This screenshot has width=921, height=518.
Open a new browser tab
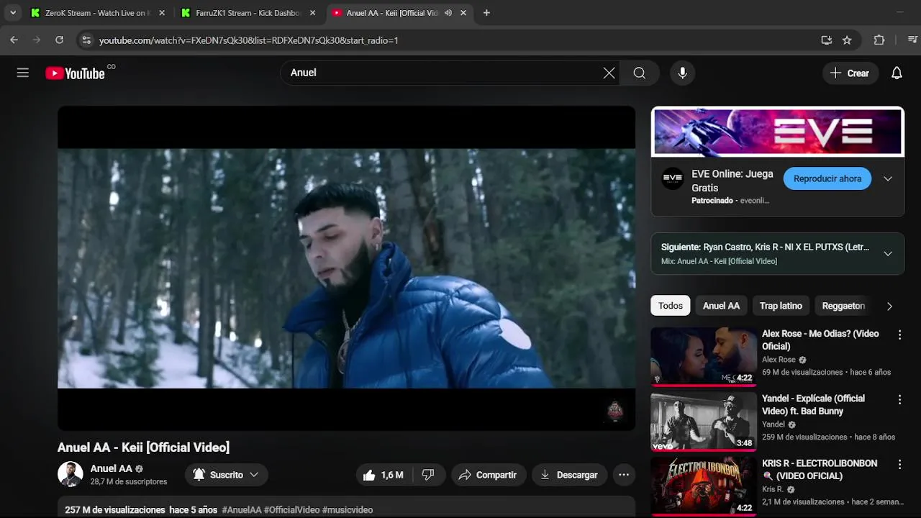coord(486,13)
